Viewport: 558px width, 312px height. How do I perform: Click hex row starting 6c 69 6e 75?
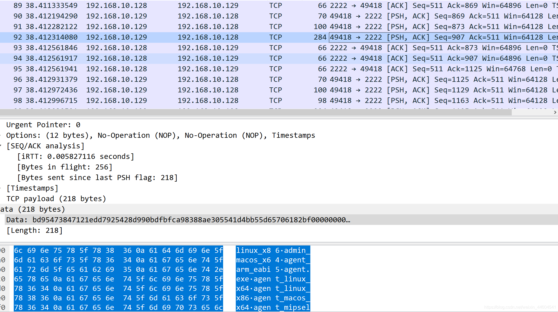[118, 250]
